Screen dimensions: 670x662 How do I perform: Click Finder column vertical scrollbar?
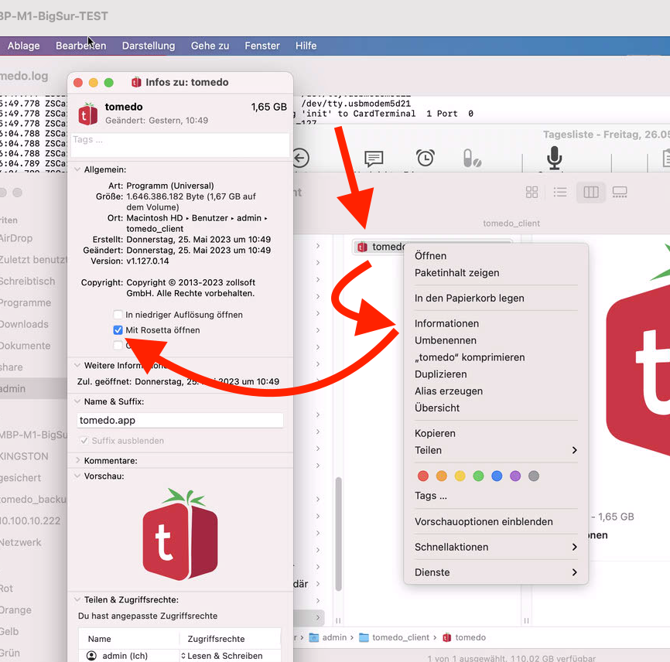338,534
